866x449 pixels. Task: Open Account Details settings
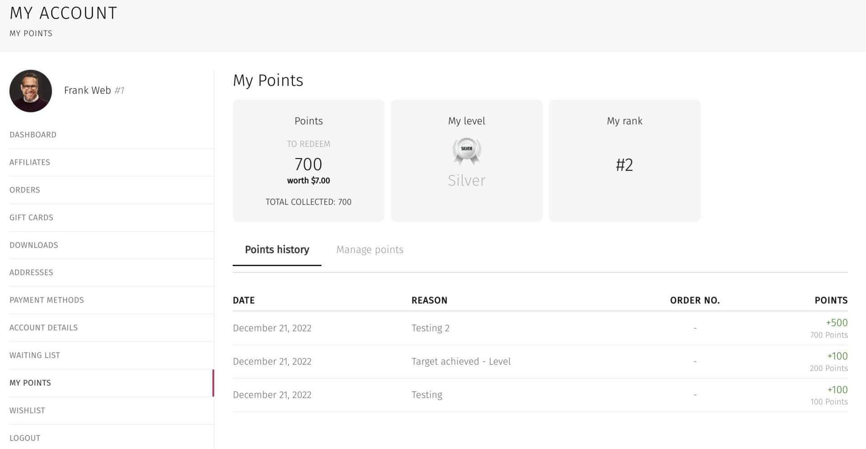[43, 327]
